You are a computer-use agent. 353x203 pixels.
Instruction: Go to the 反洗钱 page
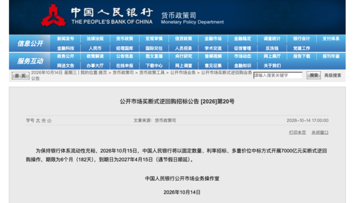(272, 48)
